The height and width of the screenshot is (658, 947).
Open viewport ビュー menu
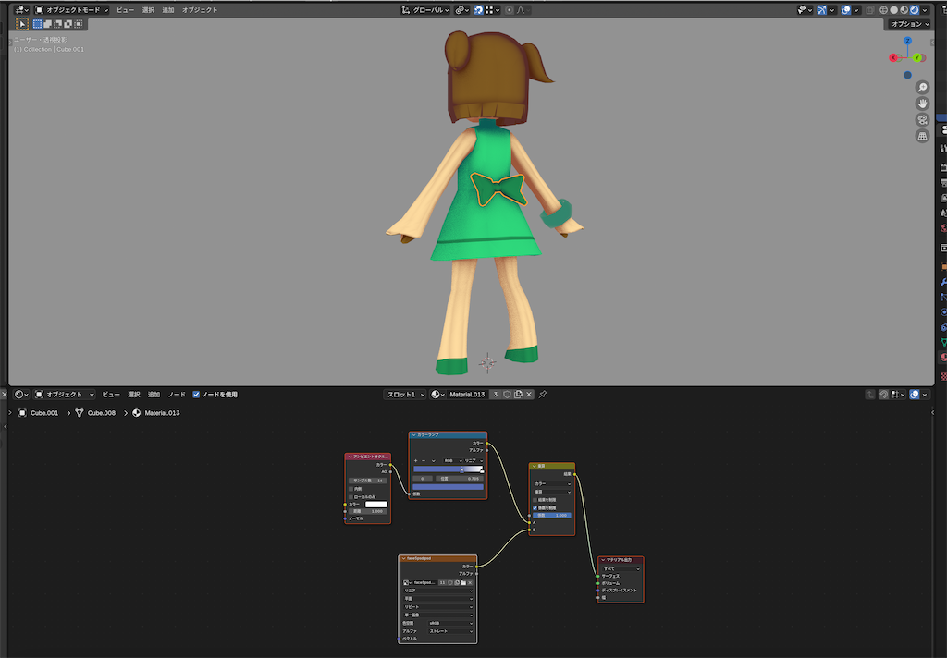coord(126,9)
